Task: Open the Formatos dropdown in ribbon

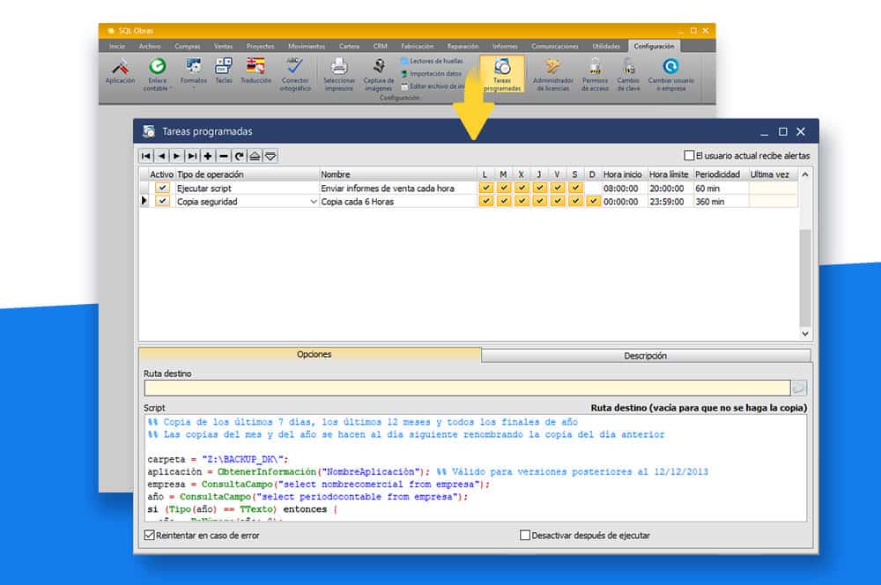Action: coord(194,87)
